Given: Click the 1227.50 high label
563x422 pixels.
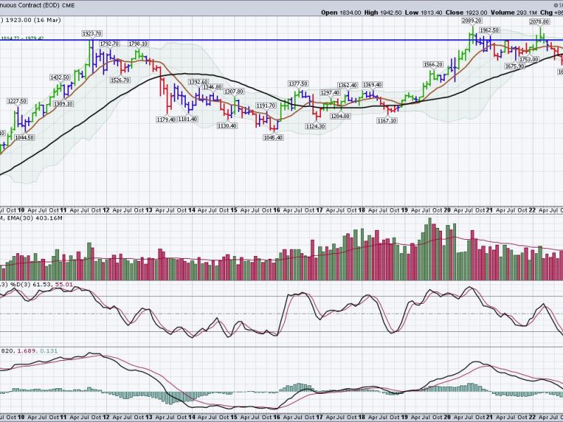Looking at the screenshot, I should pos(17,101).
